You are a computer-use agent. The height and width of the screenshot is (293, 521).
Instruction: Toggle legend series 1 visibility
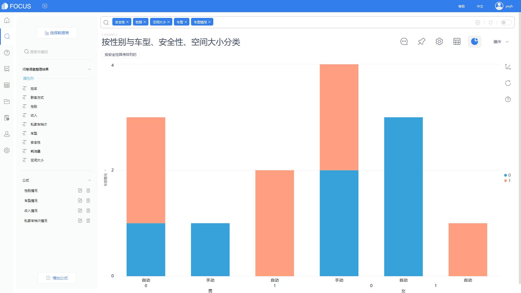[507, 181]
